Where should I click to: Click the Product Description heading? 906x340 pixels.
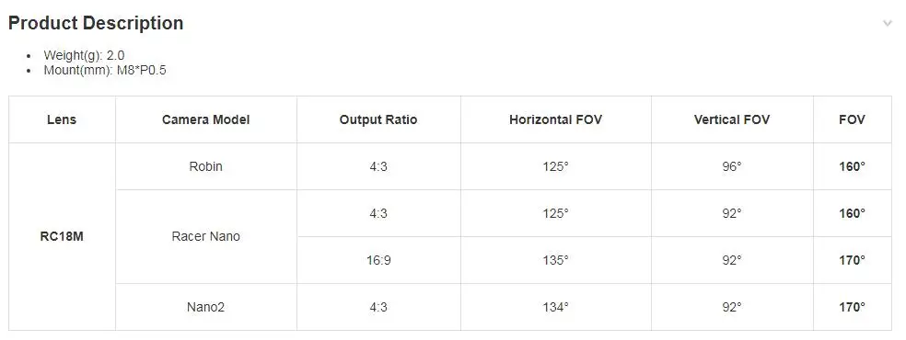tap(96, 23)
